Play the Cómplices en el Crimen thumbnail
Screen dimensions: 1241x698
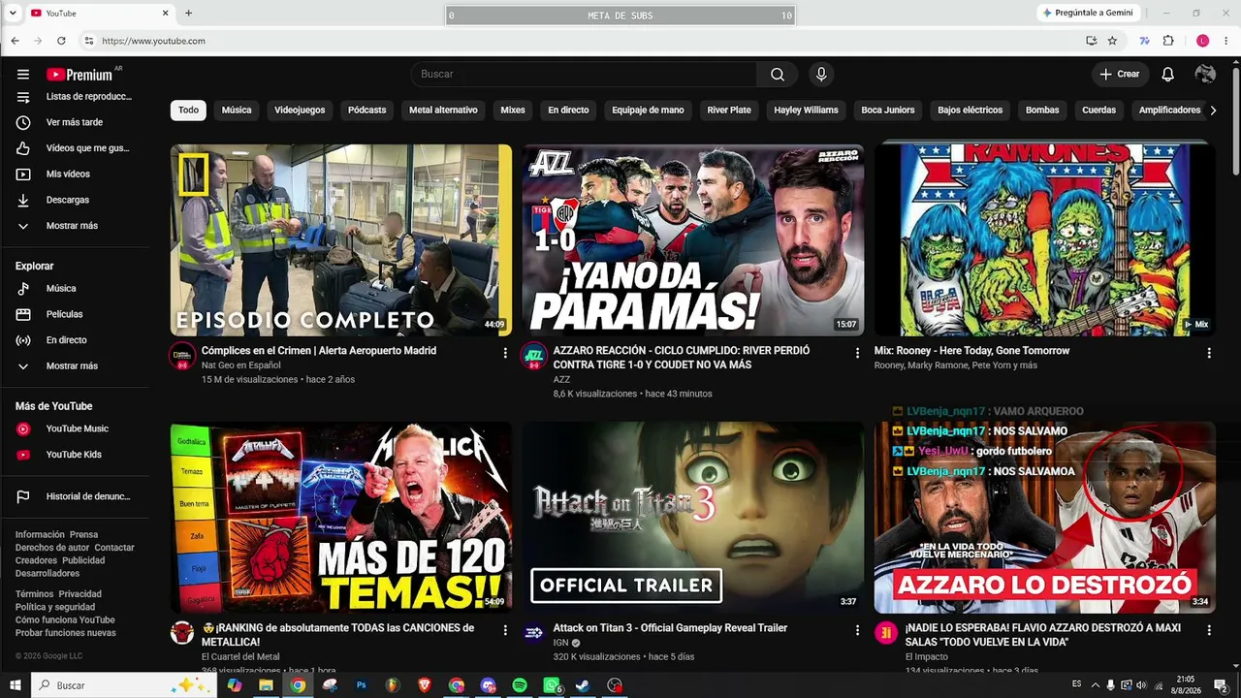(341, 240)
